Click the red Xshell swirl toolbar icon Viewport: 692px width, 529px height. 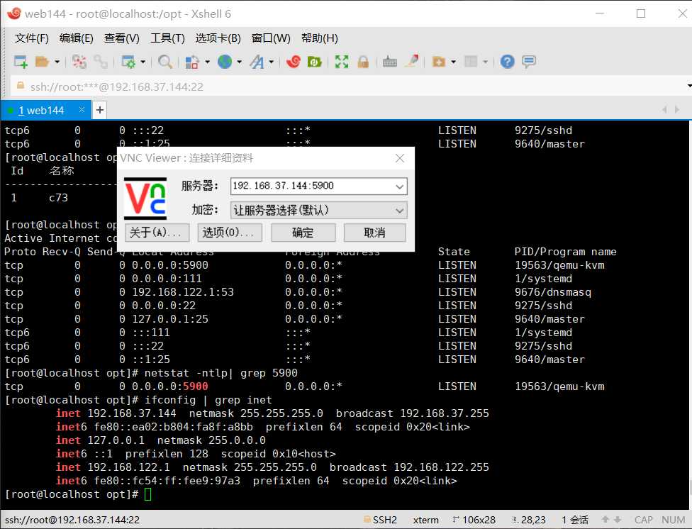point(294,62)
